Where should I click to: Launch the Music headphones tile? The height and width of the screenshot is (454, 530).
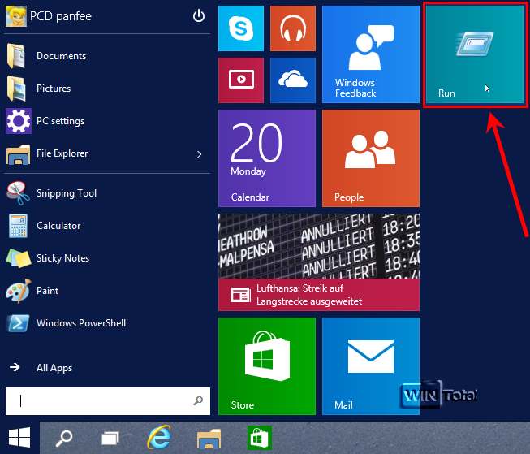pos(292,28)
